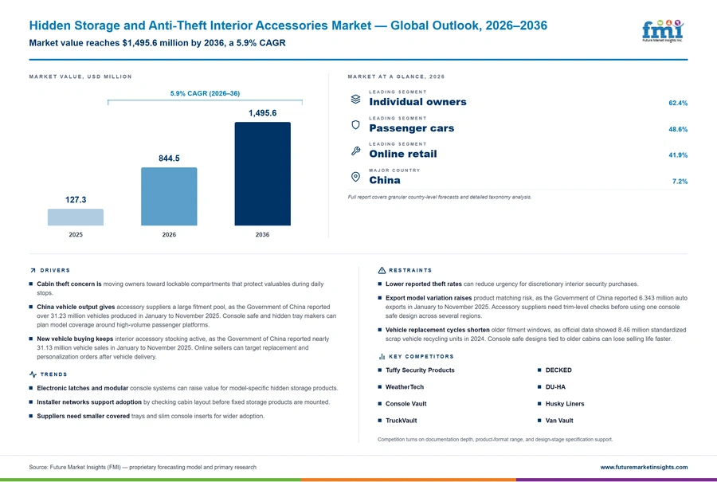Click the '5.9% CAGR (2026–36)' label
This screenshot has height=482, width=717.
205,93
